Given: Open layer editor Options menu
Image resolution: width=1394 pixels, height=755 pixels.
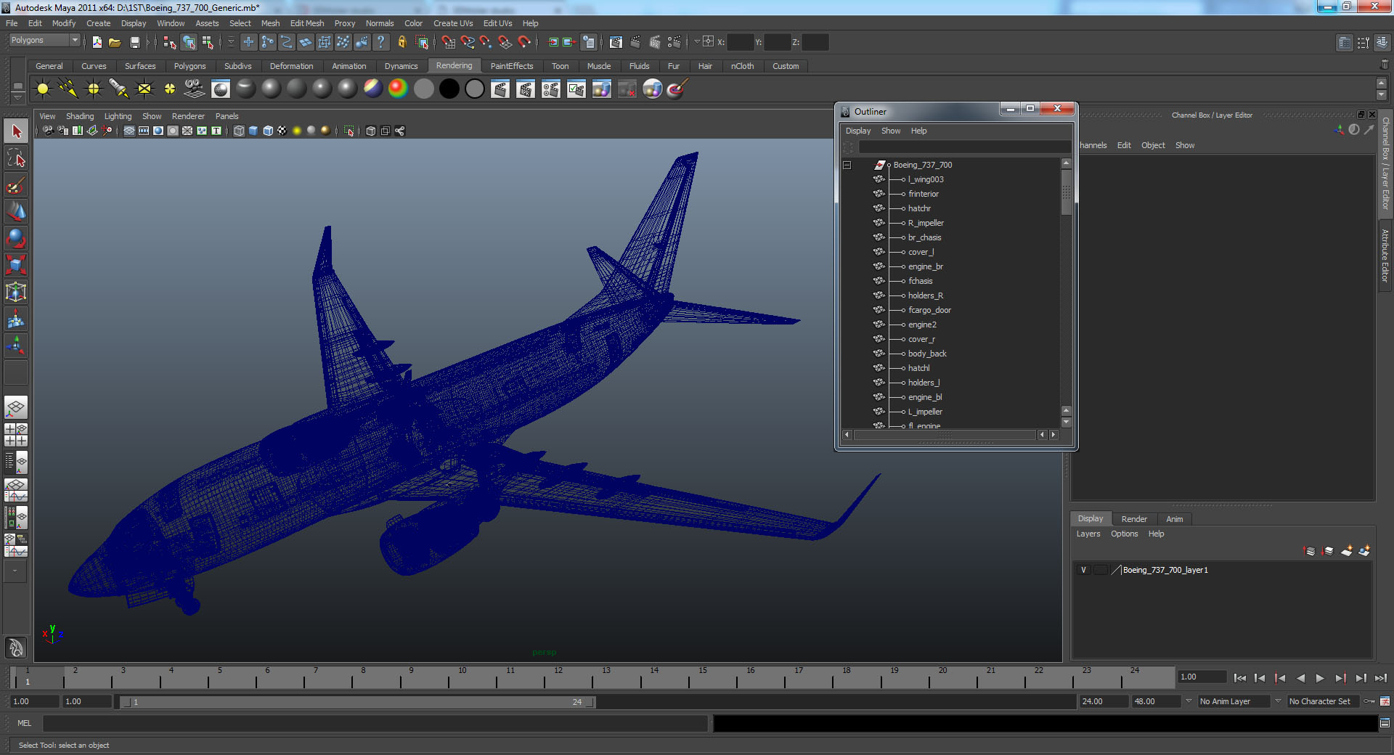Looking at the screenshot, I should (1124, 534).
